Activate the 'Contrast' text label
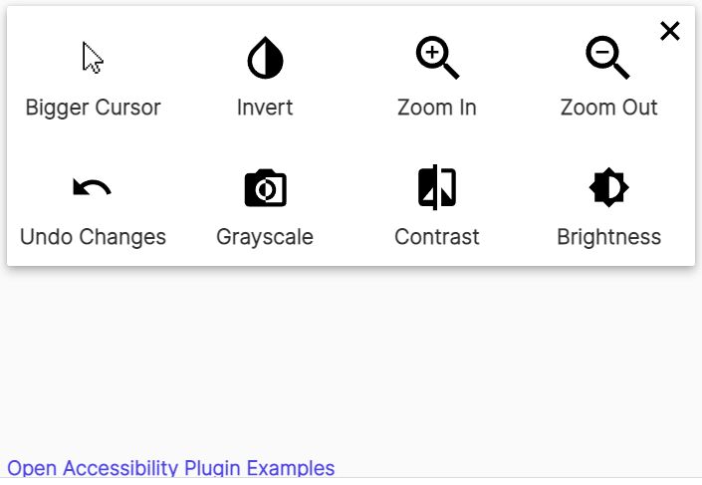The width and height of the screenshot is (702, 485). tap(437, 237)
